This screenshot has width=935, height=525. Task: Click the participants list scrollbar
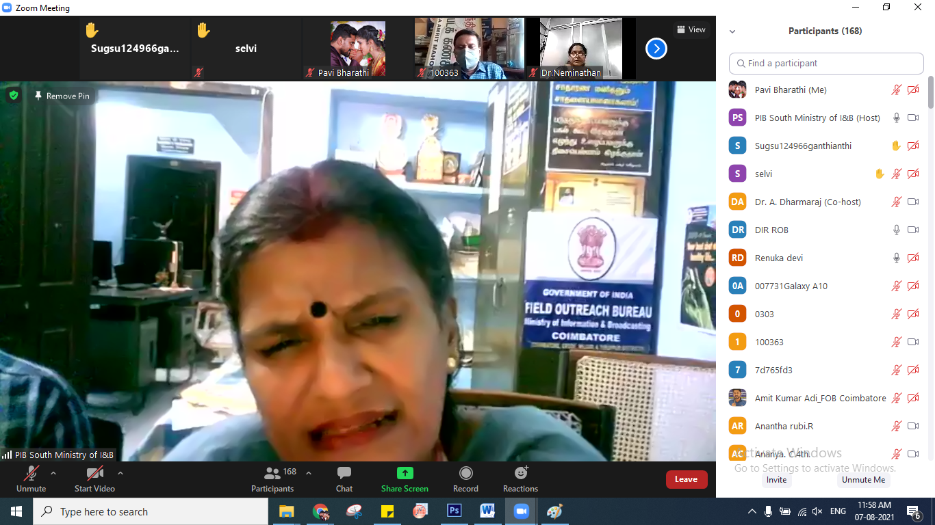point(930,92)
